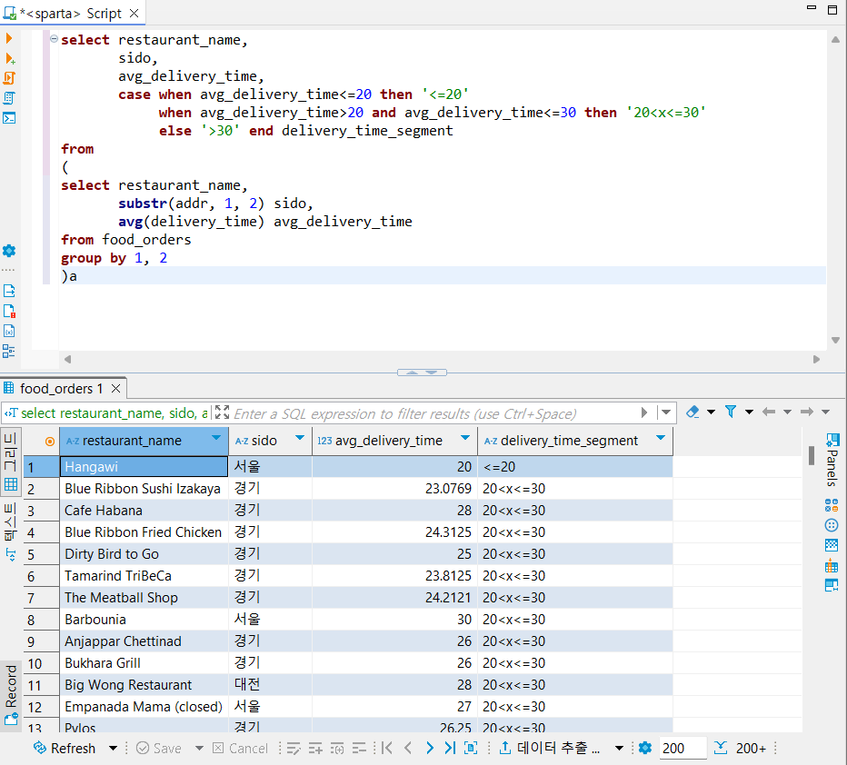Click the editor vertical scrollbar down arrow
The width and height of the screenshot is (847, 765).
835,340
